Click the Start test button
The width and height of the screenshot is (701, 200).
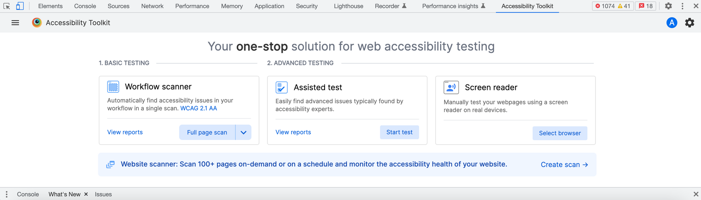click(399, 132)
